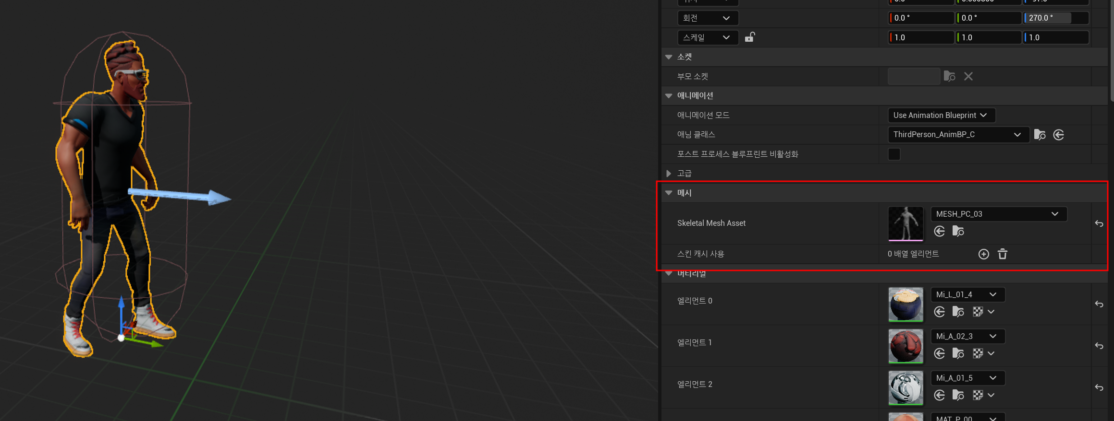Click the details panel vertical scrollbar
This screenshot has height=421, width=1114.
pyautogui.click(x=1112, y=50)
